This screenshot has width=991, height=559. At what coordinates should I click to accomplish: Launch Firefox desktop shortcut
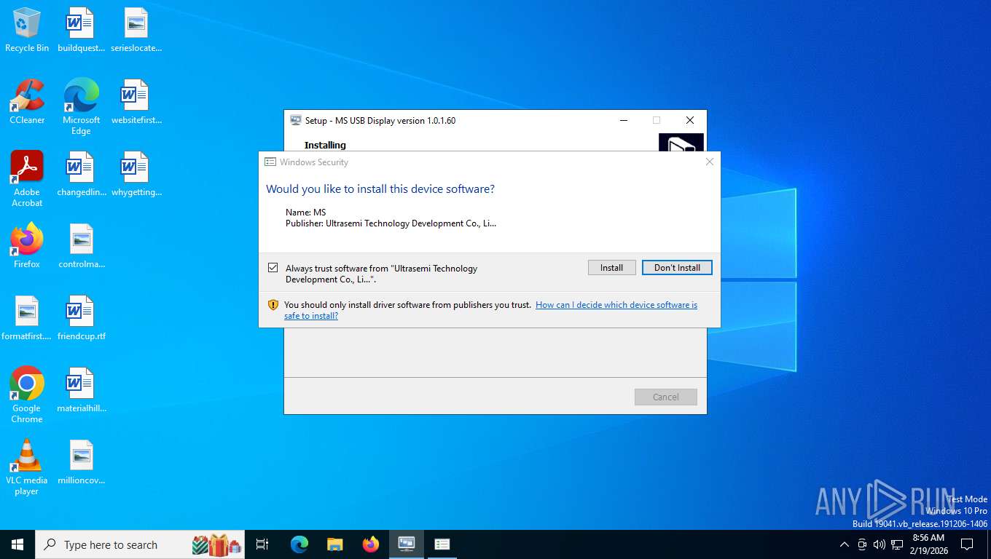tap(27, 246)
